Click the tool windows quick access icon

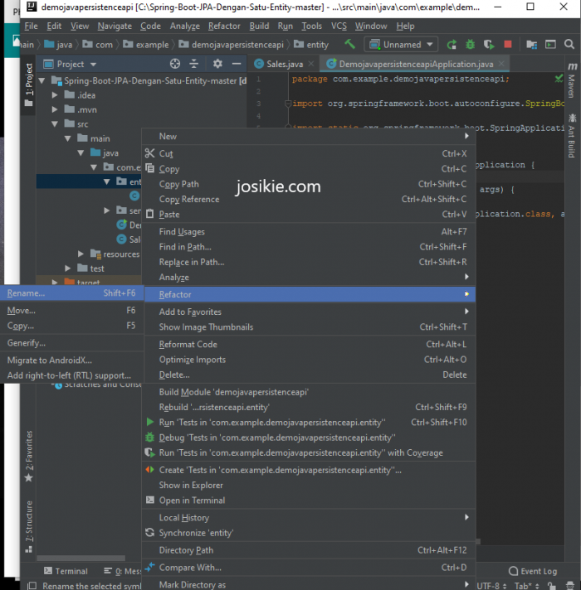click(x=32, y=586)
